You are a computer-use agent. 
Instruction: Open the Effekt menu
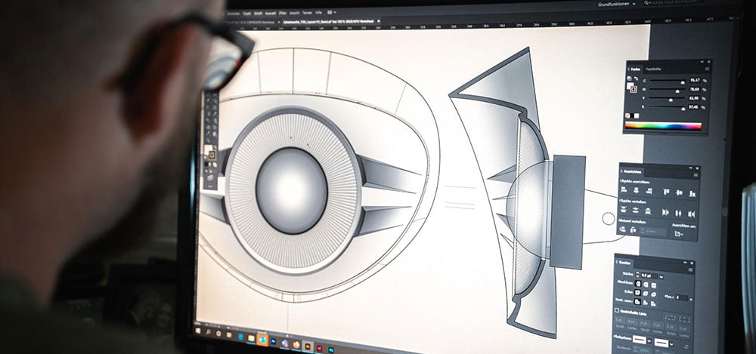point(283,13)
